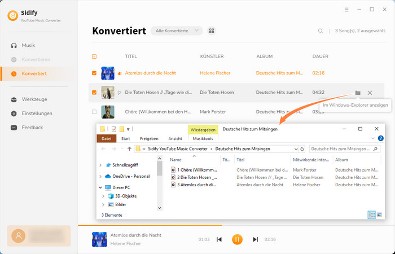Screen dimensions: 395x254
Task: Click the now-playing cover in player bar
Action: point(99,239)
